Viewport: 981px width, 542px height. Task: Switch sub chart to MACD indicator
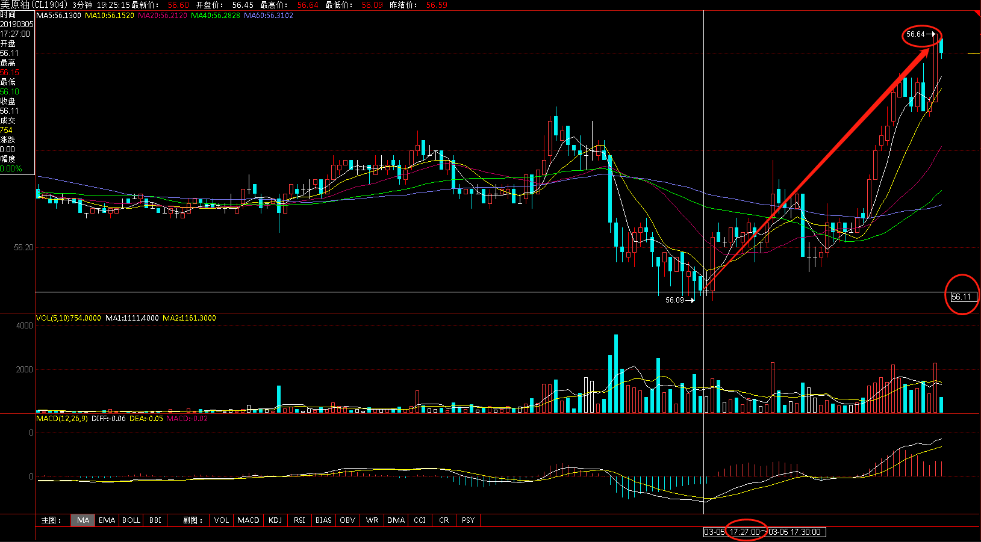click(248, 520)
